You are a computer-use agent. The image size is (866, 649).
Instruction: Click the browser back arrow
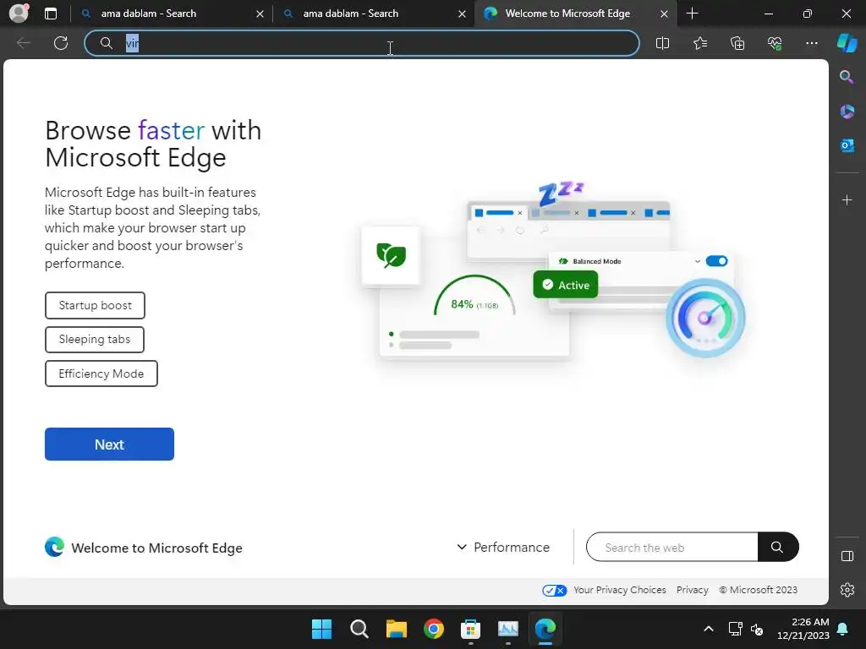click(24, 43)
